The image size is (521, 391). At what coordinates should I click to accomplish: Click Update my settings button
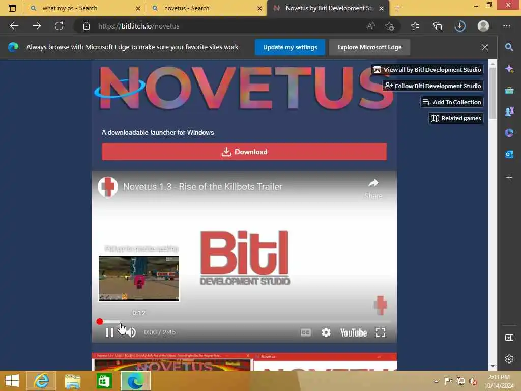[290, 47]
